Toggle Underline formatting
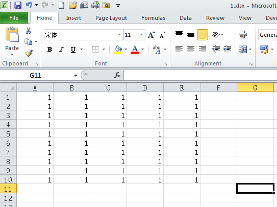The image size is (277, 207). [x=73, y=50]
